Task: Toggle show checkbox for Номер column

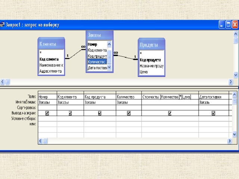Action: [x=47, y=113]
